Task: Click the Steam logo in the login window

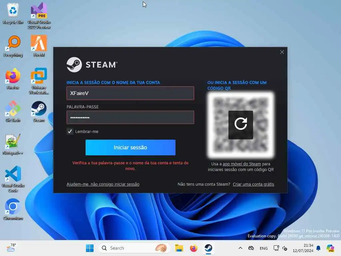Action: click(92, 65)
